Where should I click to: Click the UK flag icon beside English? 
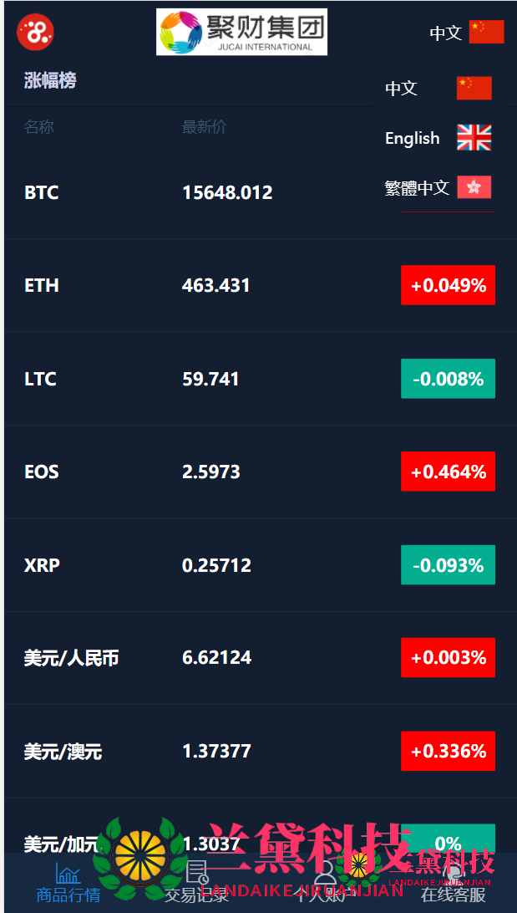[474, 138]
